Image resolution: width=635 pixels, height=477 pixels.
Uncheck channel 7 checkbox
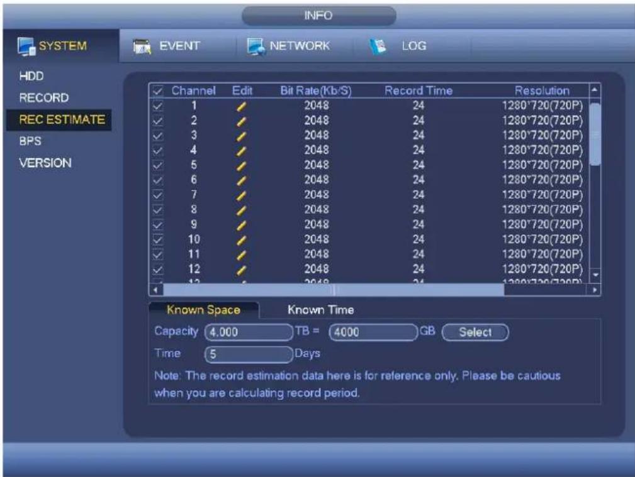click(x=157, y=195)
